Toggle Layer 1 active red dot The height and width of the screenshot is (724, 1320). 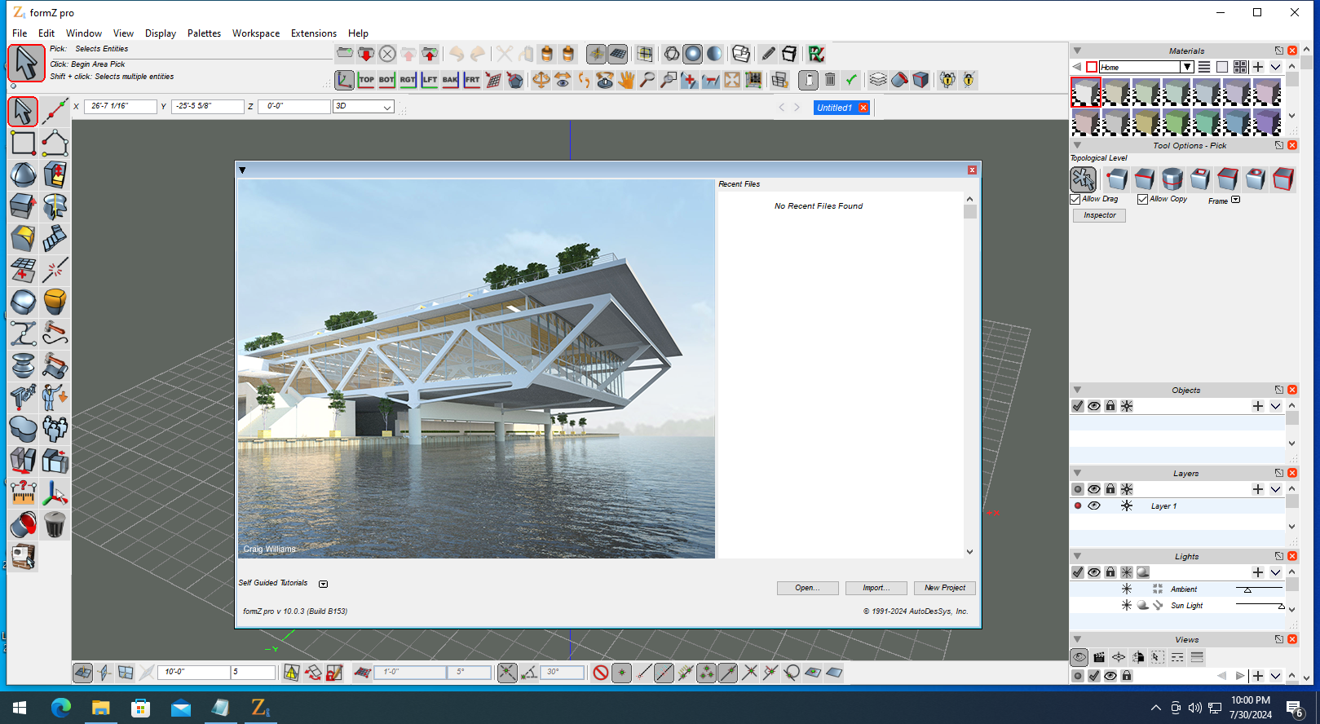(x=1078, y=506)
